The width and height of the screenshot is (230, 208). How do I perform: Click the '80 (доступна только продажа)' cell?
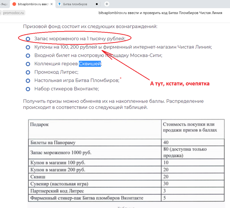coord(193,153)
